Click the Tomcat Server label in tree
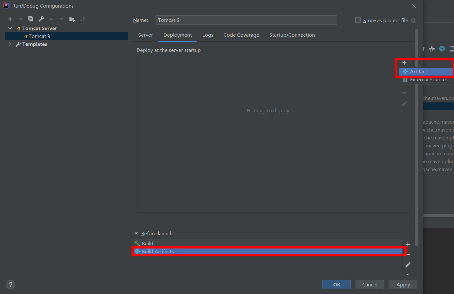 [x=40, y=28]
